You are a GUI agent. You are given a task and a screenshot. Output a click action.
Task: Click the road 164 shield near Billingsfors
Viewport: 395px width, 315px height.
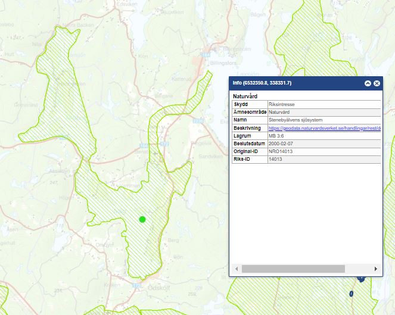[206, 54]
